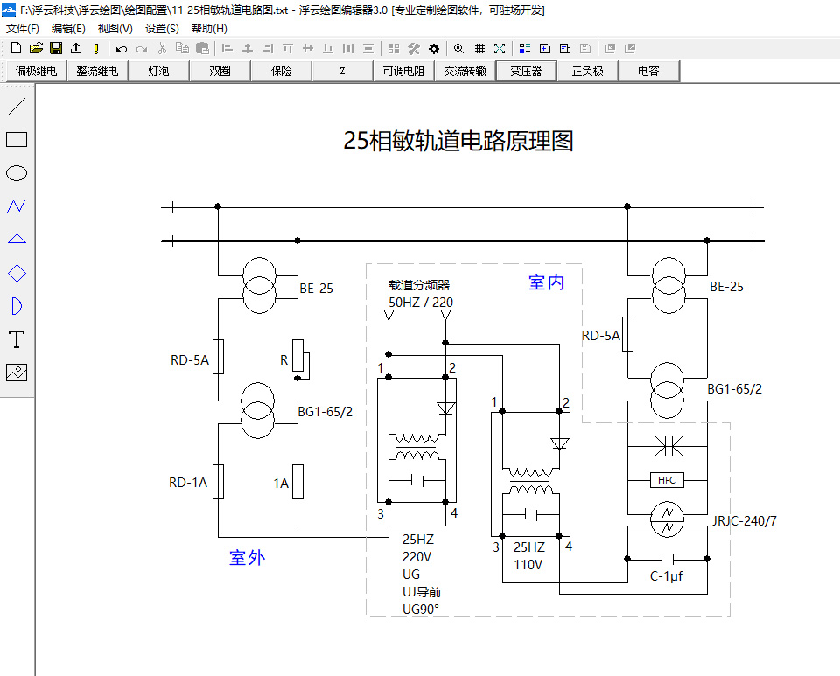This screenshot has width=840, height=676.
Task: Open the 文件(F) menu
Action: (22, 28)
